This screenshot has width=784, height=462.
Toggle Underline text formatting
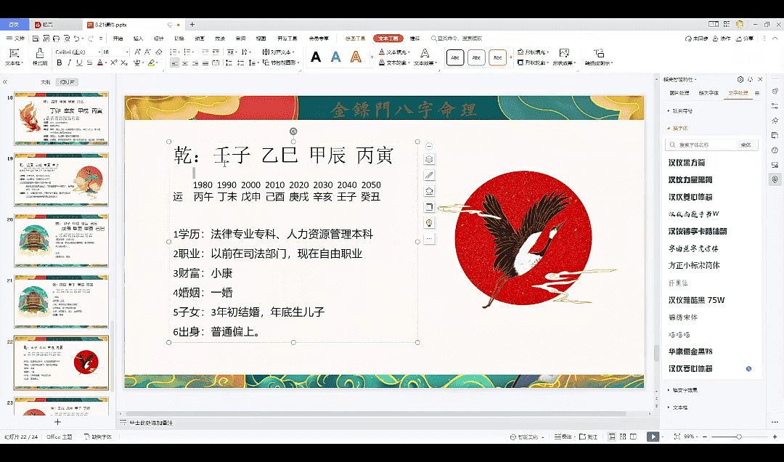(x=79, y=63)
